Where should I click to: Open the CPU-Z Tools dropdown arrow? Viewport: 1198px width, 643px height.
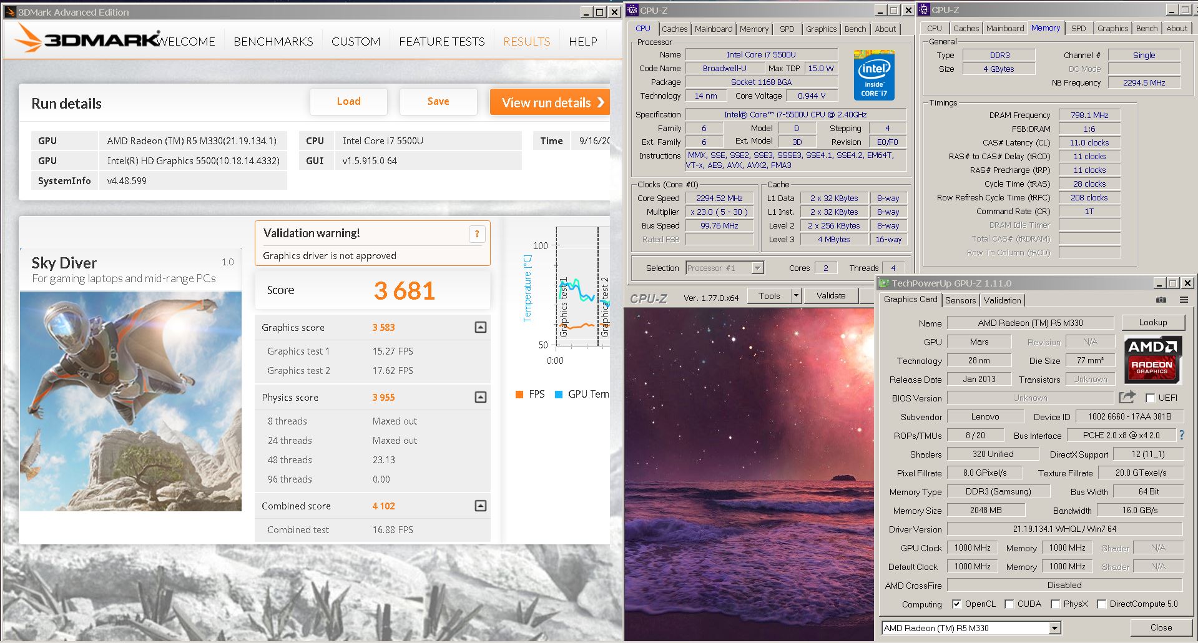point(796,296)
